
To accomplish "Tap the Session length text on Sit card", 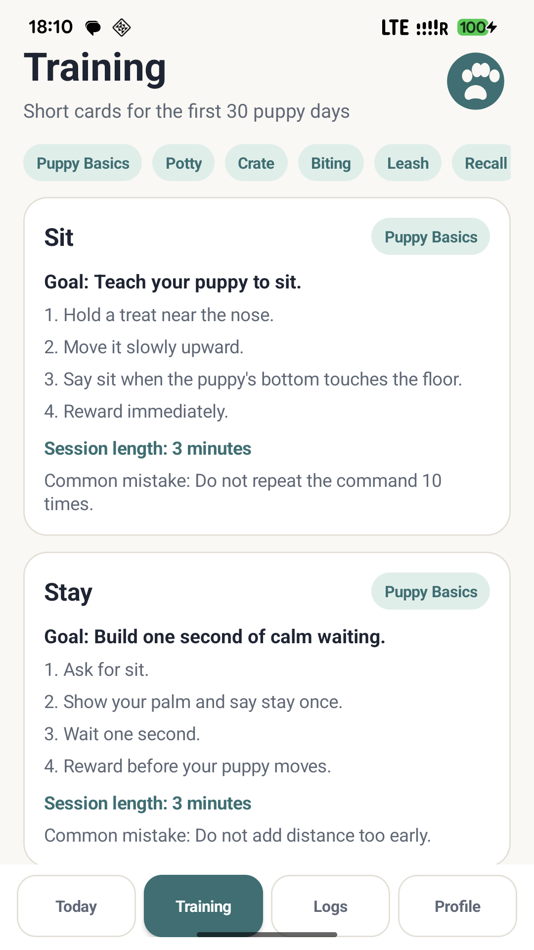I will click(147, 448).
